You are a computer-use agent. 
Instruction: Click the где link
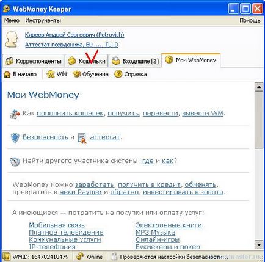148,161
